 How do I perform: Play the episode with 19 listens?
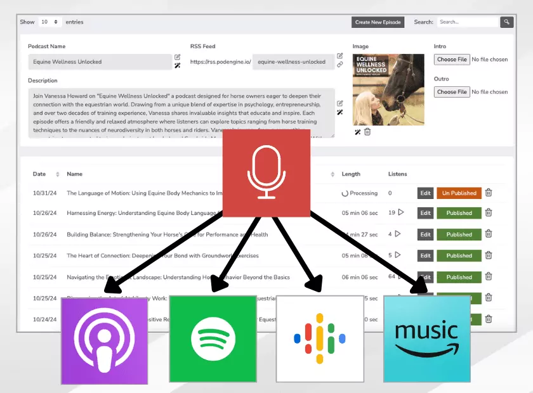pos(400,213)
